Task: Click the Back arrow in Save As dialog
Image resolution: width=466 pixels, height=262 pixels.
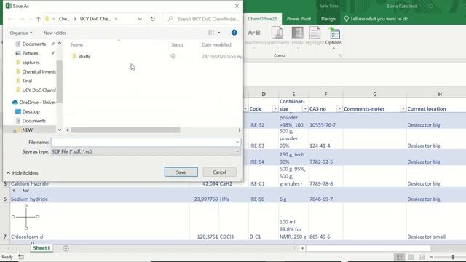Action: point(10,19)
